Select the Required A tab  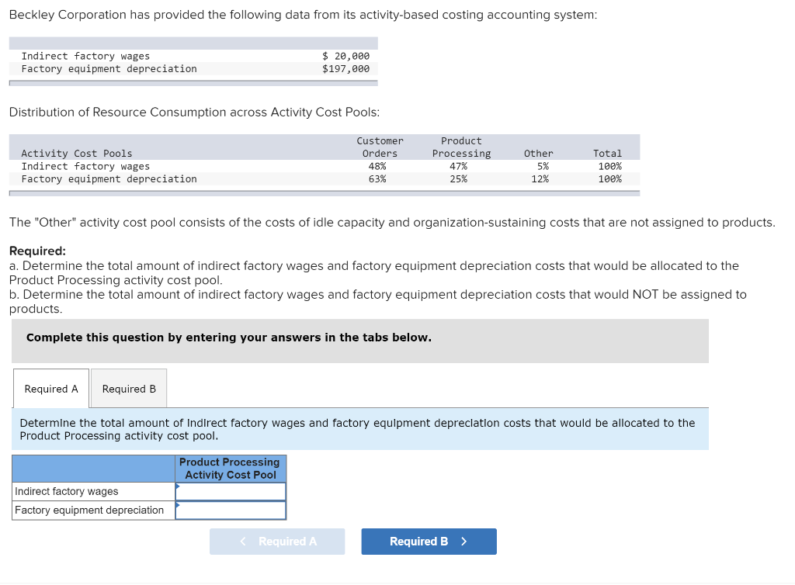pos(50,388)
